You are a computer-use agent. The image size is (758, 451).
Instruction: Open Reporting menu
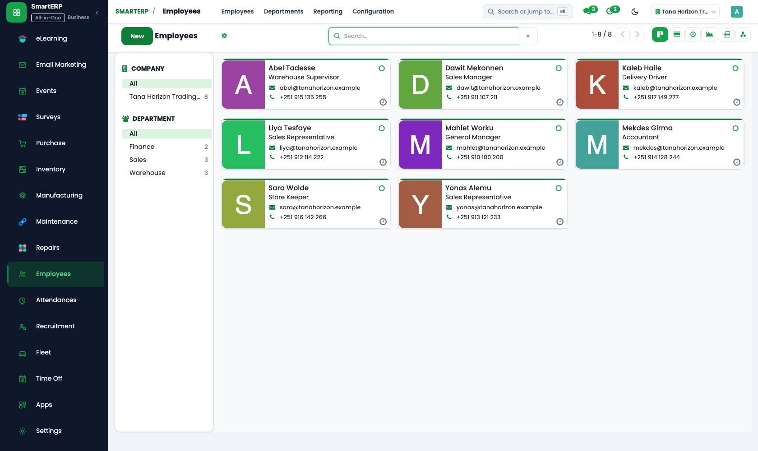pos(328,12)
